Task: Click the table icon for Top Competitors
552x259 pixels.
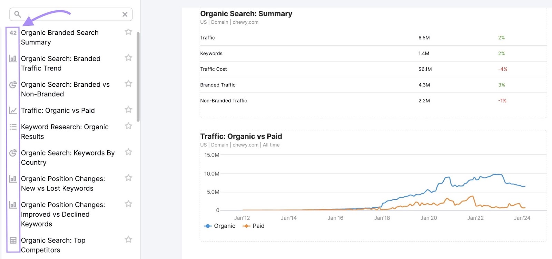Action: pyautogui.click(x=13, y=240)
